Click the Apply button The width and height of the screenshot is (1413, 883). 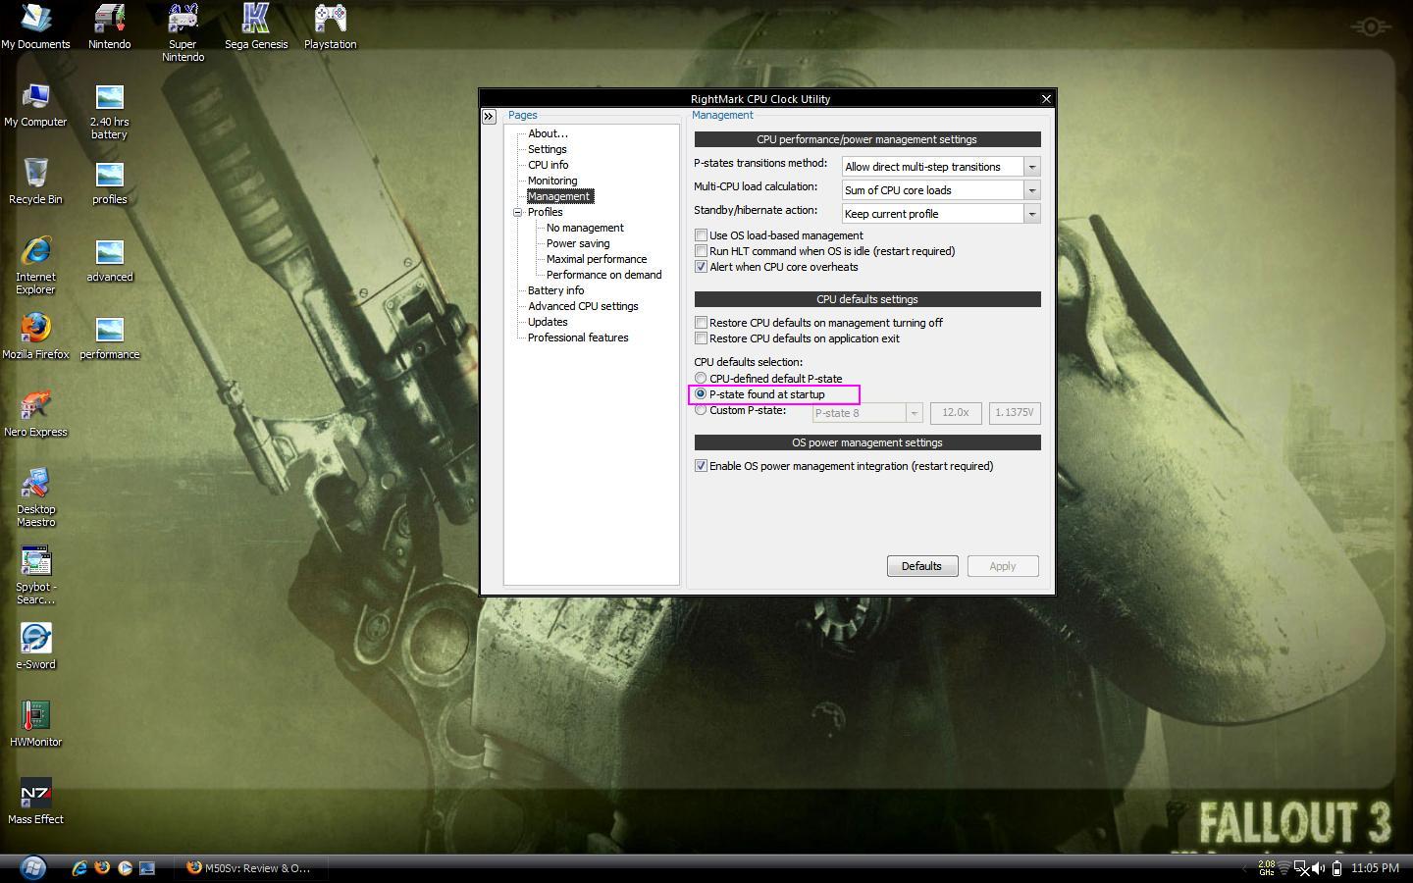[1003, 566]
